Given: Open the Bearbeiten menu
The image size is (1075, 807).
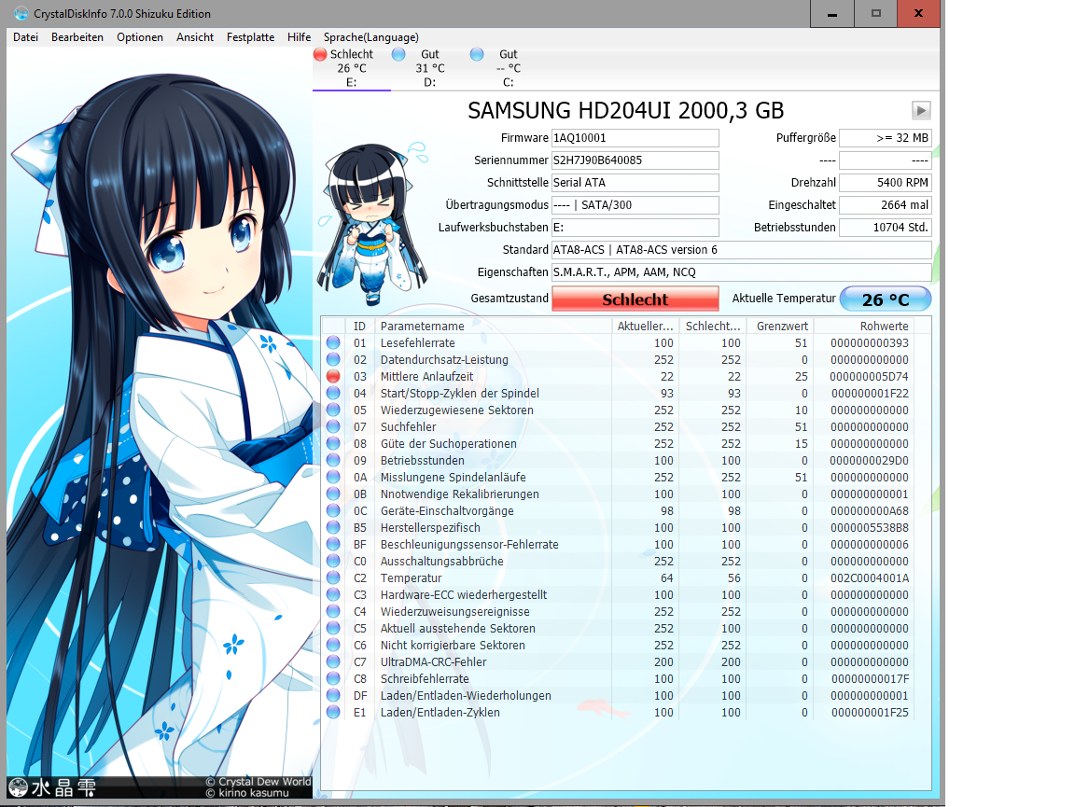Looking at the screenshot, I should (77, 37).
